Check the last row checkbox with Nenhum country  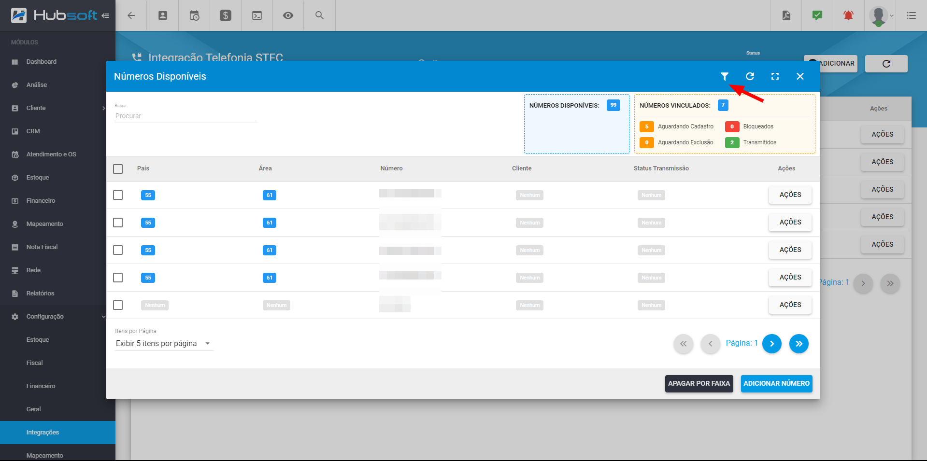click(x=118, y=305)
